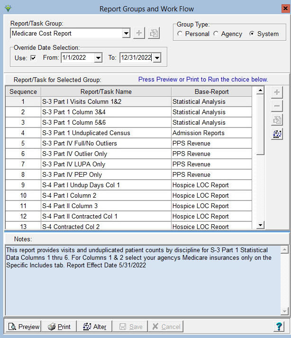The height and width of the screenshot is (338, 291).
Task: Click sequence number 7 cell
Action: 23,164
